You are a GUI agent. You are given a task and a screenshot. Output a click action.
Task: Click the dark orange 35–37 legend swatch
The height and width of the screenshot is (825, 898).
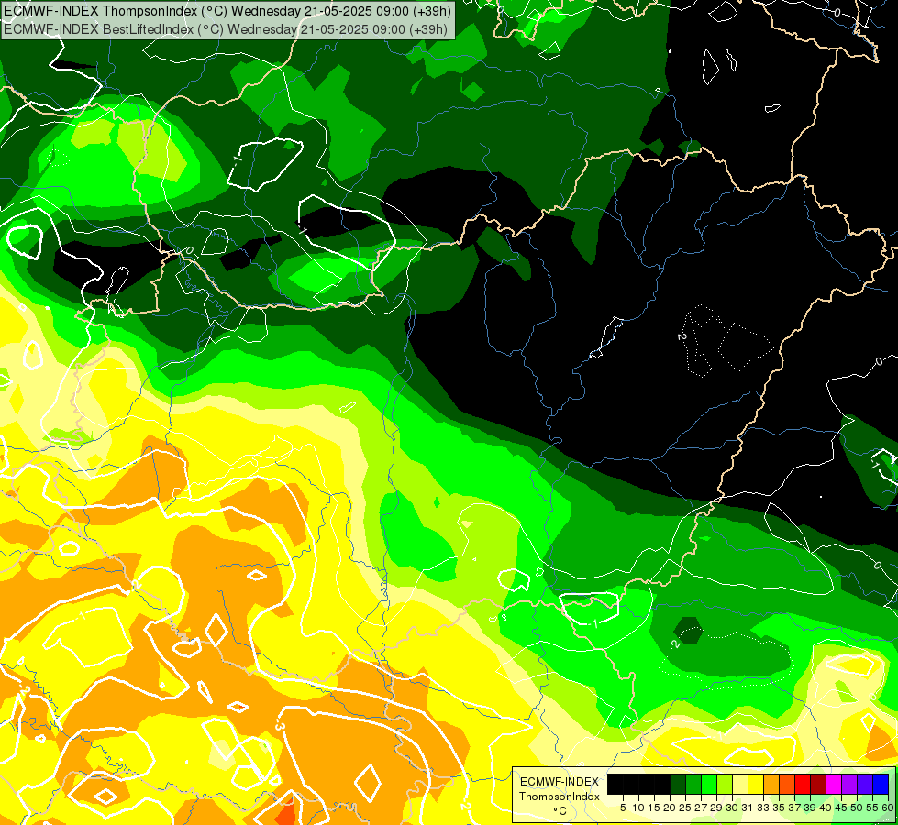(x=787, y=784)
